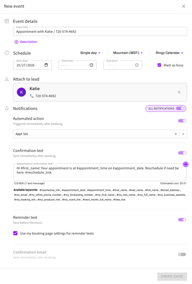Click the Event details calendar icon
This screenshot has height=284, width=192.
7,21
